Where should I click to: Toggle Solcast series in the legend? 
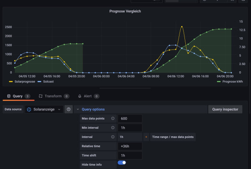[48, 82]
